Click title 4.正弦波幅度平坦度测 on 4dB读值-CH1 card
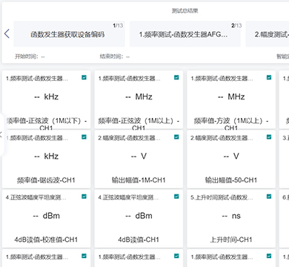 [129, 197]
